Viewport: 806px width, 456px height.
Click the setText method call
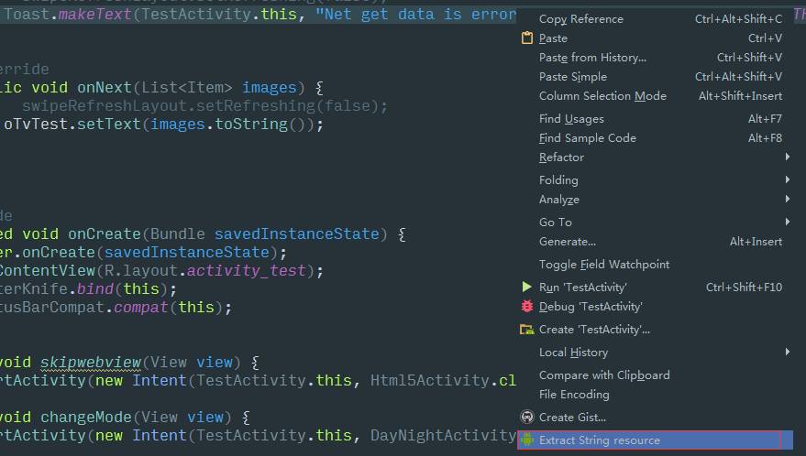(x=109, y=125)
